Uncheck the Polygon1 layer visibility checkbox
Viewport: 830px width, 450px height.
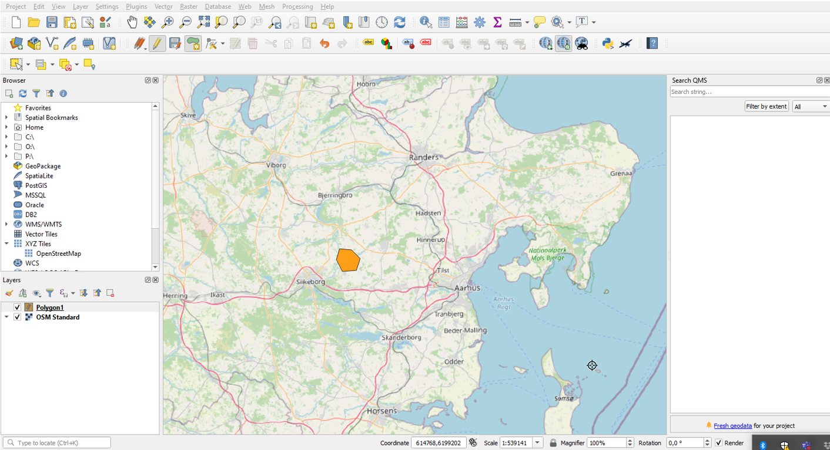17,307
